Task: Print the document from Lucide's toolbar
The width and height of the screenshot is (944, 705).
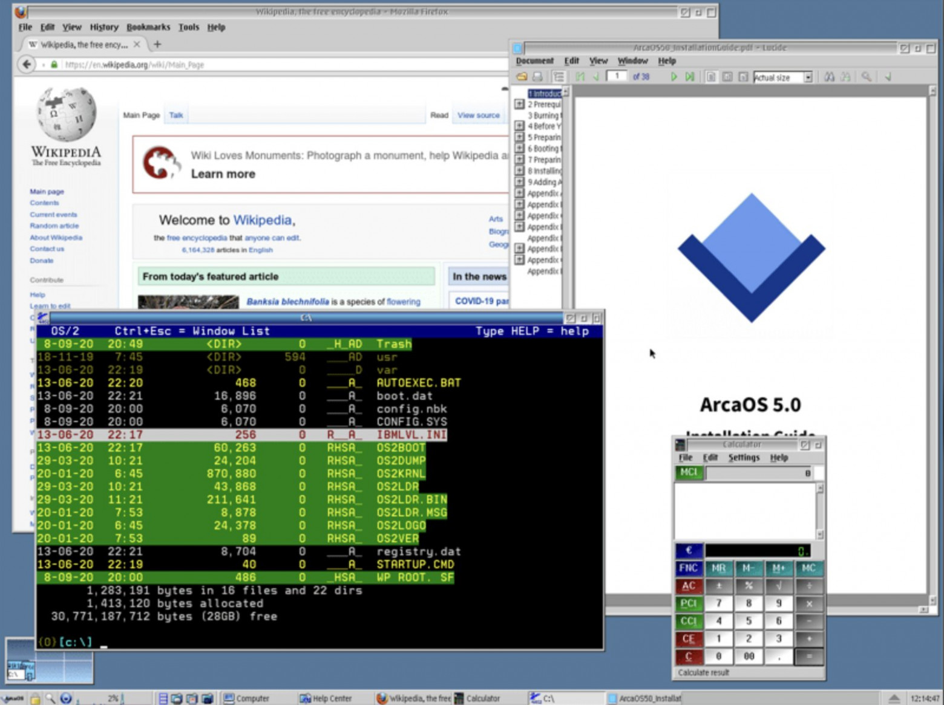Action: tap(537, 77)
